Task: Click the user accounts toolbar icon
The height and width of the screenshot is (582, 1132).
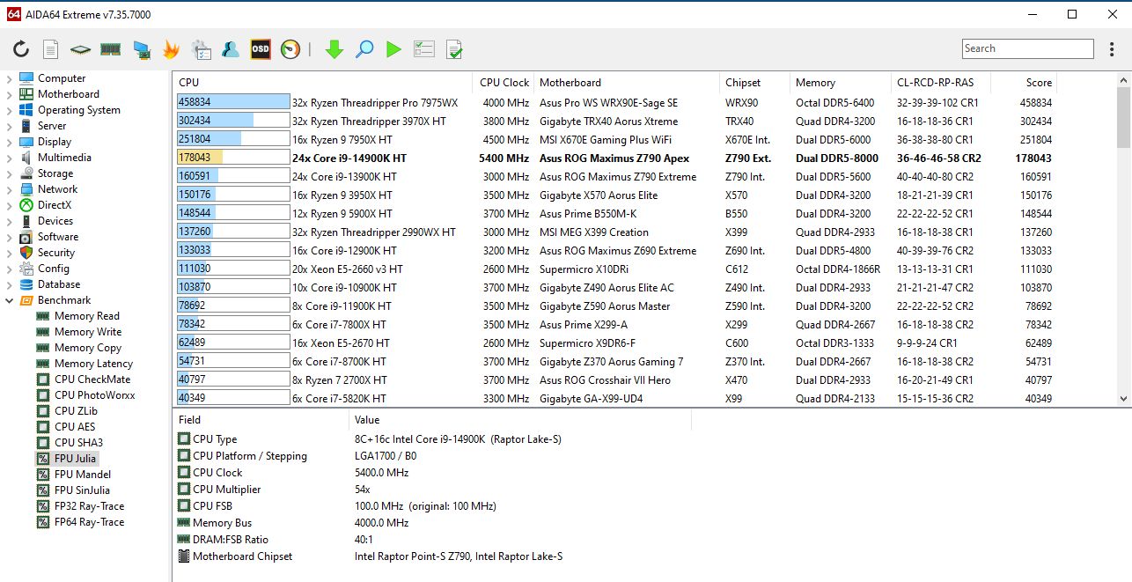Action: pyautogui.click(x=231, y=49)
